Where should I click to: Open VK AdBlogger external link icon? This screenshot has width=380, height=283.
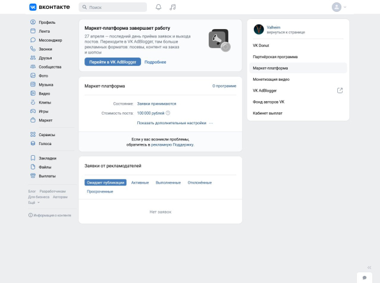[340, 90]
